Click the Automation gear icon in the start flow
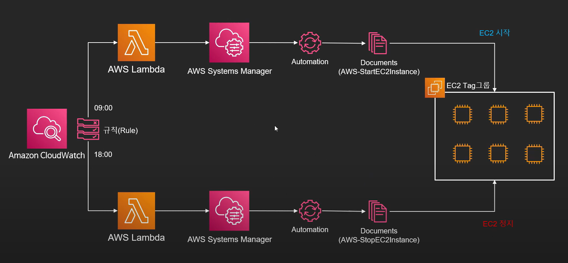 (310, 43)
